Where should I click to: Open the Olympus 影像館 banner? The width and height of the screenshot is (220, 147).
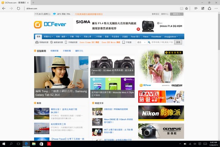161,131
